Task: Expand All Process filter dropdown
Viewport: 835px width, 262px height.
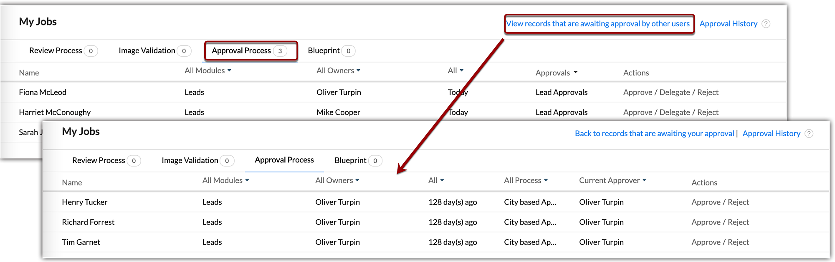Action: [x=526, y=180]
